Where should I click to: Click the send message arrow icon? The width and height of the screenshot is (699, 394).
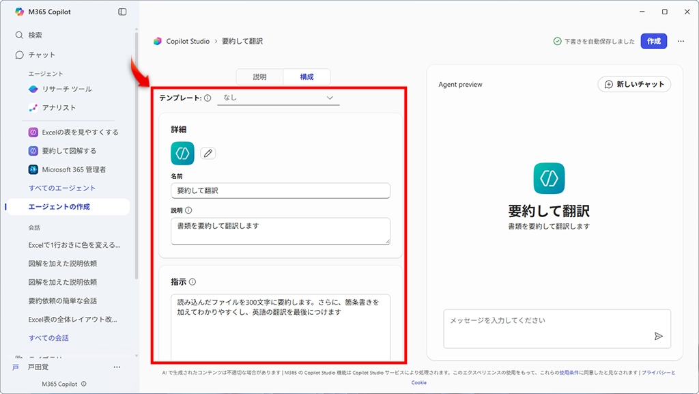pyautogui.click(x=658, y=336)
